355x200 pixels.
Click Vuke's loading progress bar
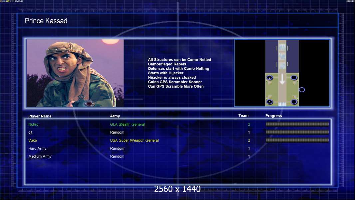pos(297,140)
